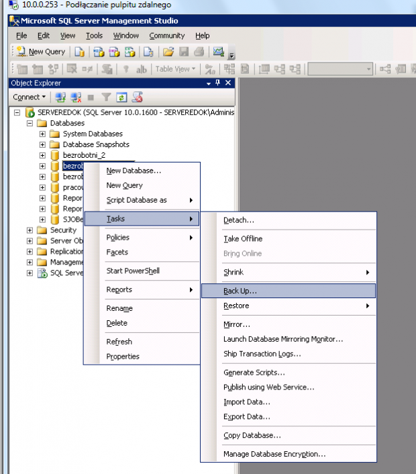Viewport: 416px width, 474px height.
Task: Expand the System Databases folder
Action: [42, 134]
